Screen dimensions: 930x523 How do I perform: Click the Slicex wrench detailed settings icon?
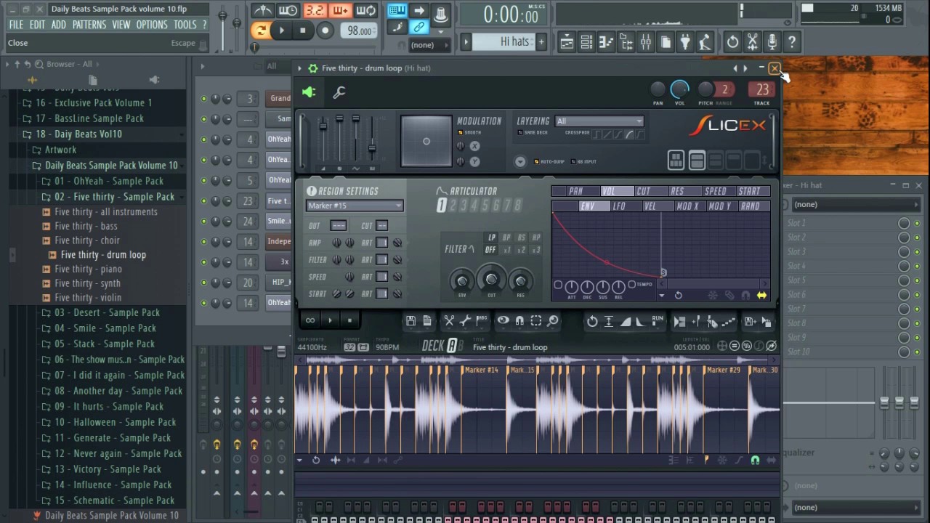click(x=339, y=92)
